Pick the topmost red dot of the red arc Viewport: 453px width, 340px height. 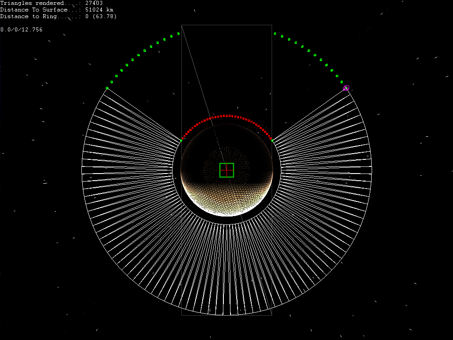pos(226,116)
